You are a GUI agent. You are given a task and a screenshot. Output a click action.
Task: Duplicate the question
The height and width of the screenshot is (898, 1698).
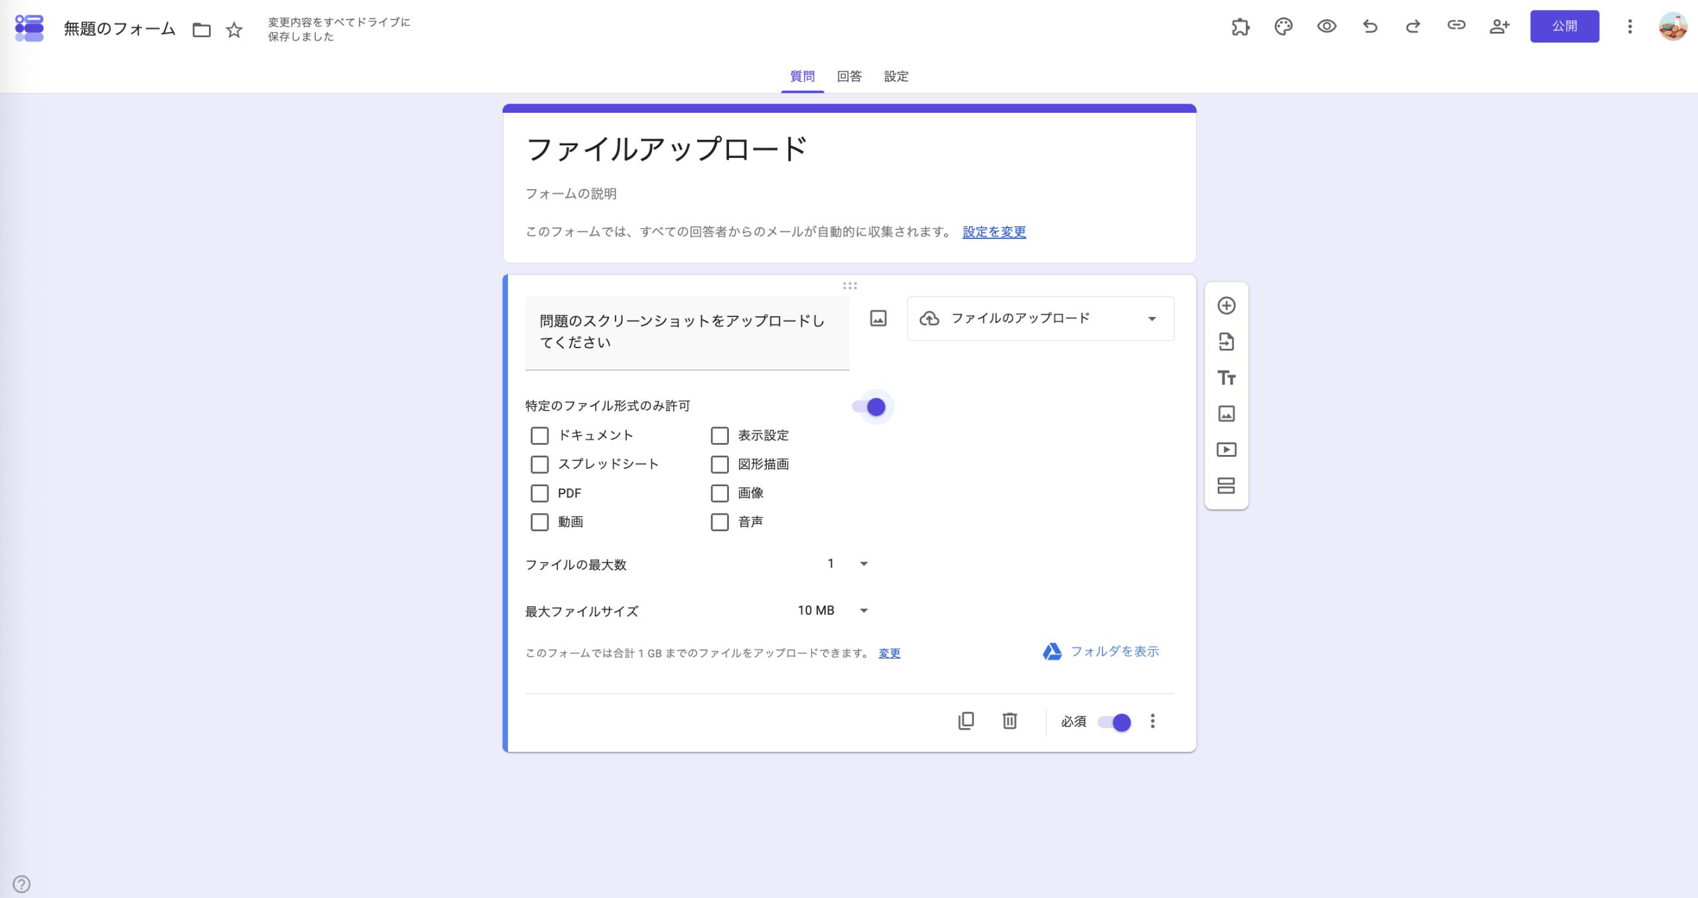(x=966, y=721)
